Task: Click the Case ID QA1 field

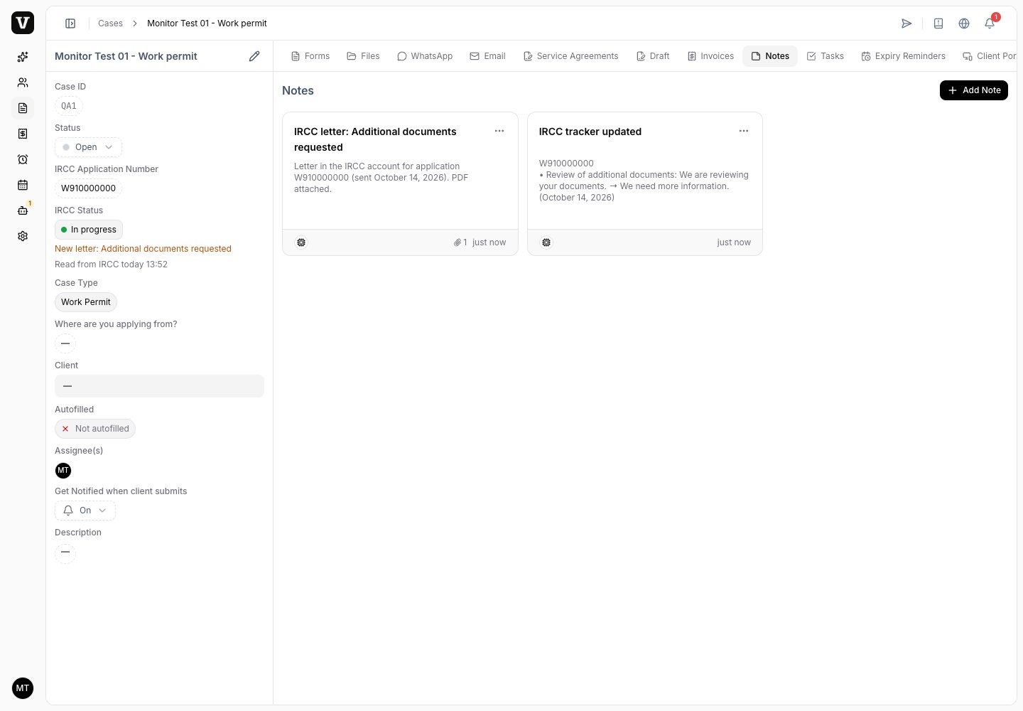Action: [69, 106]
